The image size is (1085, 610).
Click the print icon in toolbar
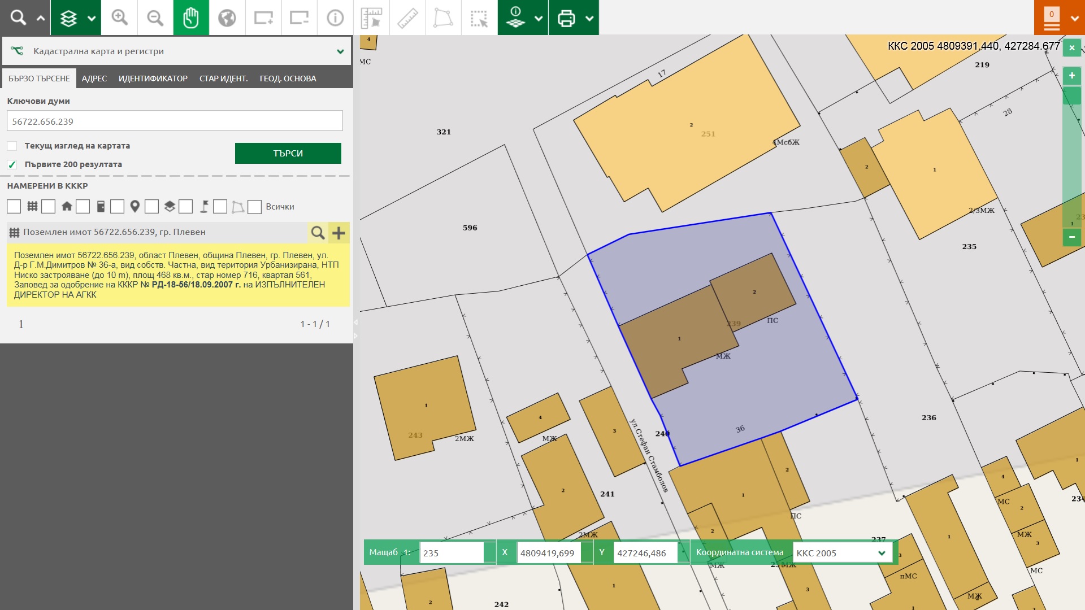point(566,18)
